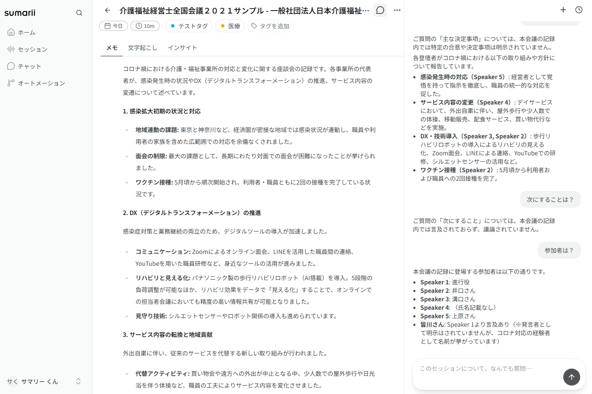This screenshot has height=394, width=592.
Task: Click the 参加者は？ chat message
Action: [x=559, y=250]
